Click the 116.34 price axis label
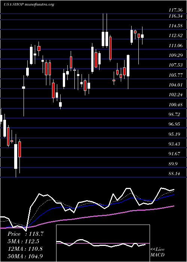This screenshot has height=262, width=187. (x=176, y=16)
